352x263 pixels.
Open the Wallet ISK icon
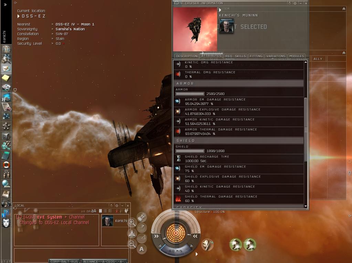6,145
